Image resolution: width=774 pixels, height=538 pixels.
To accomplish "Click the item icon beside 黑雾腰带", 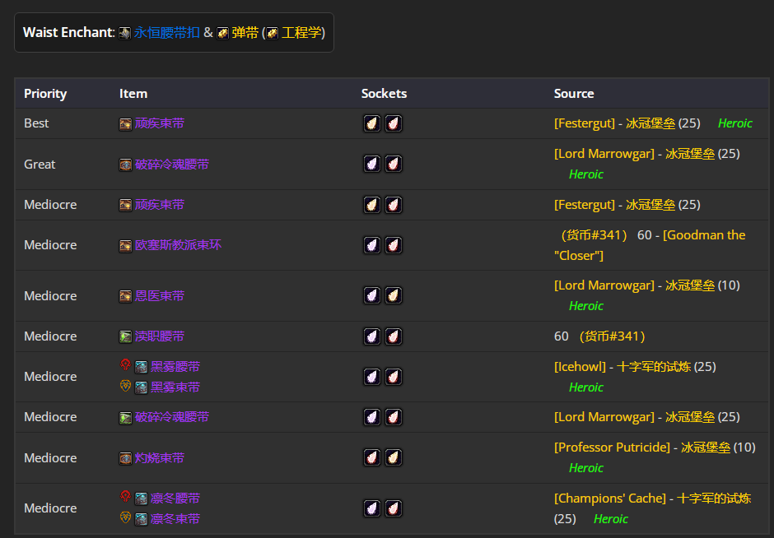I will click(141, 368).
